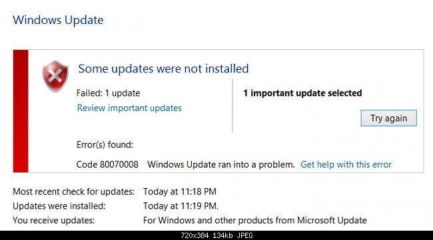Click the 720x384 134kb JPEG caption bar
433x240 pixels.
click(x=217, y=235)
